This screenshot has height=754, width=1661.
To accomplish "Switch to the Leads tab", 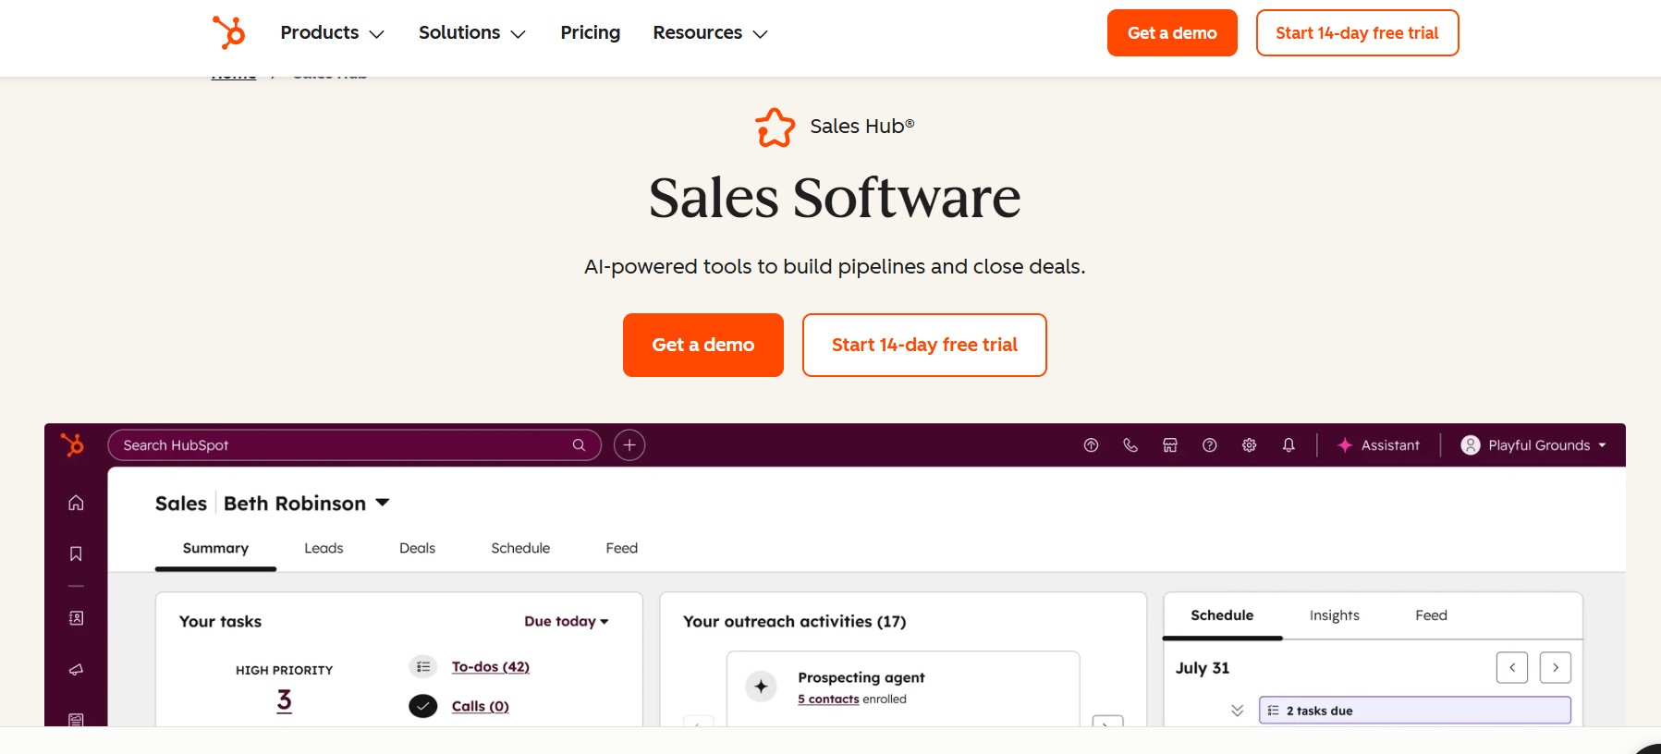I will pos(324,547).
